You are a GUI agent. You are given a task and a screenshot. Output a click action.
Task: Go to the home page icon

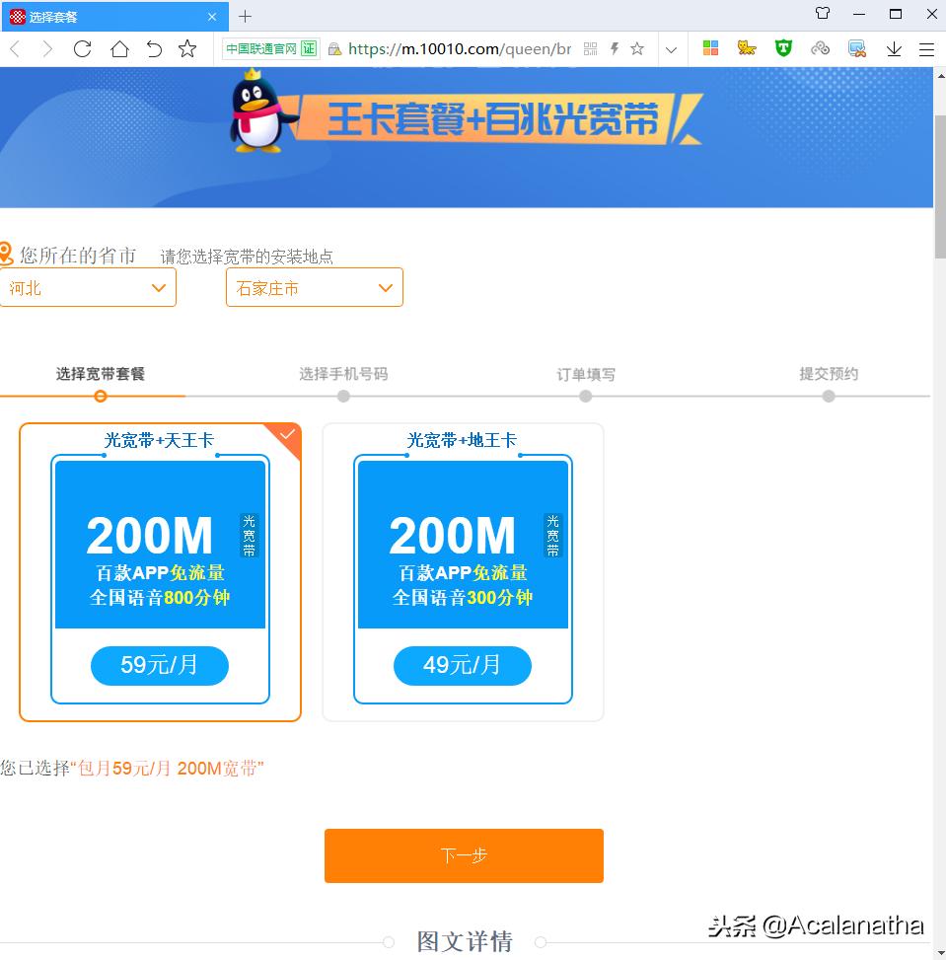[x=119, y=49]
